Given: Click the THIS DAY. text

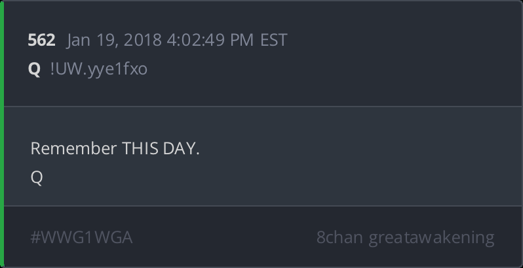Looking at the screenshot, I should coord(161,148).
